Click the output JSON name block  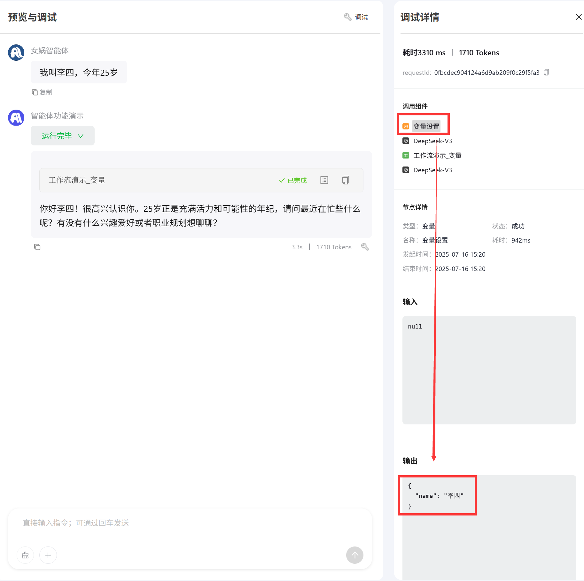(x=437, y=496)
